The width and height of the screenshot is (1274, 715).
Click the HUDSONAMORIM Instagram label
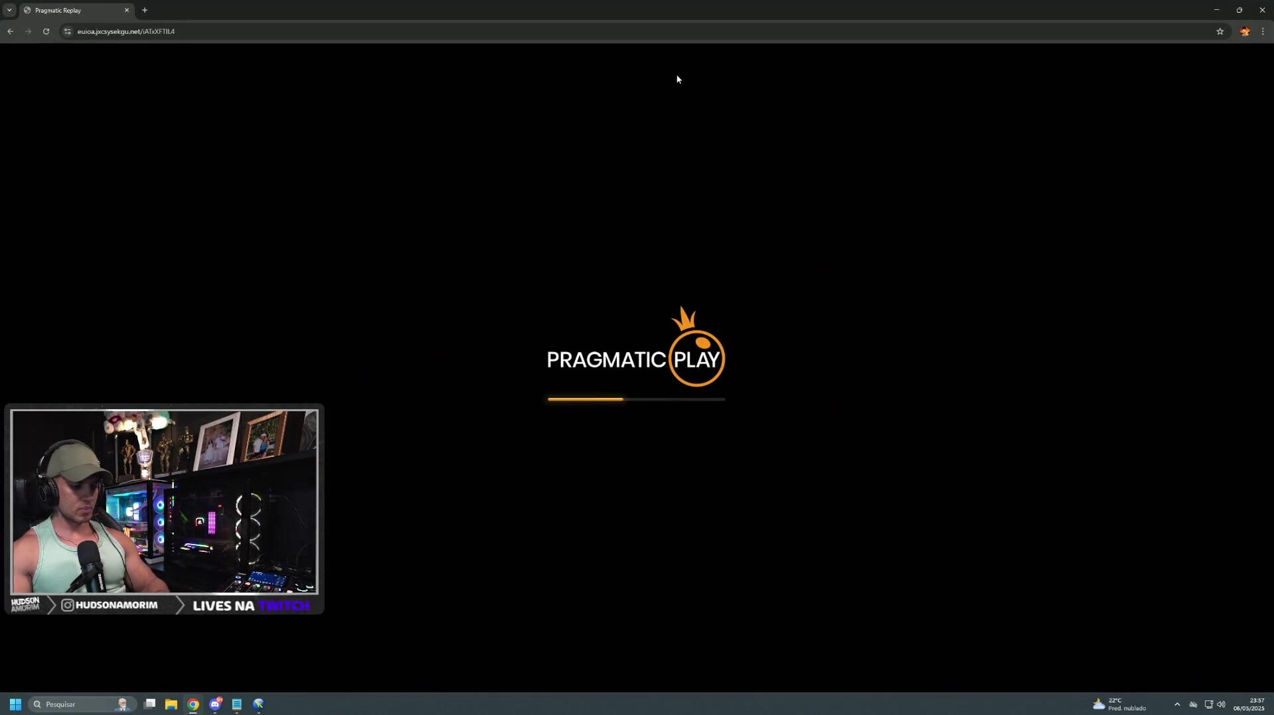110,605
